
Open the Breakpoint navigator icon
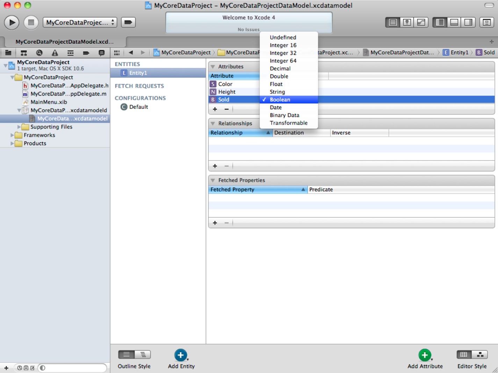tap(86, 53)
